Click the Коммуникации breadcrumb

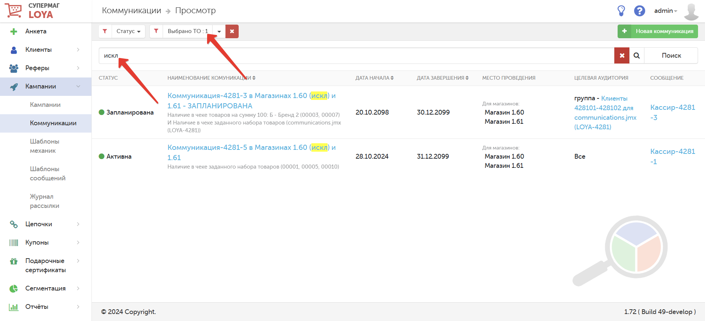coord(131,10)
